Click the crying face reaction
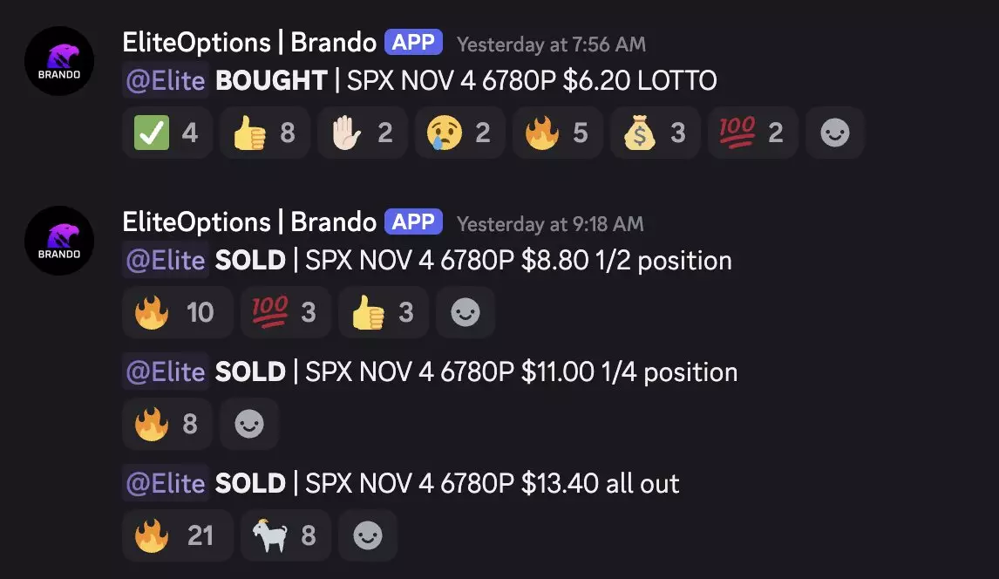Image resolution: width=999 pixels, height=579 pixels. point(459,133)
